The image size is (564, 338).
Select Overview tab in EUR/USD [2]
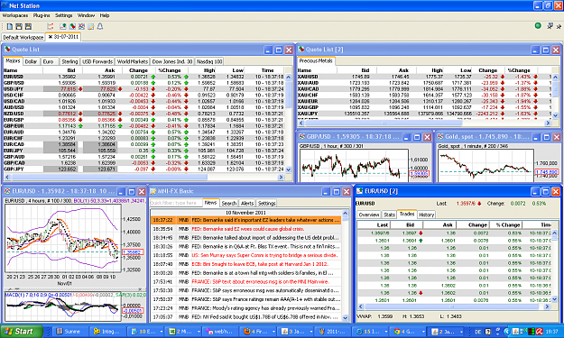click(x=369, y=215)
